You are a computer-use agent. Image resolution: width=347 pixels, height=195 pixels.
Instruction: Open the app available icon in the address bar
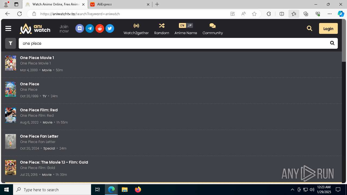[x=233, y=14]
